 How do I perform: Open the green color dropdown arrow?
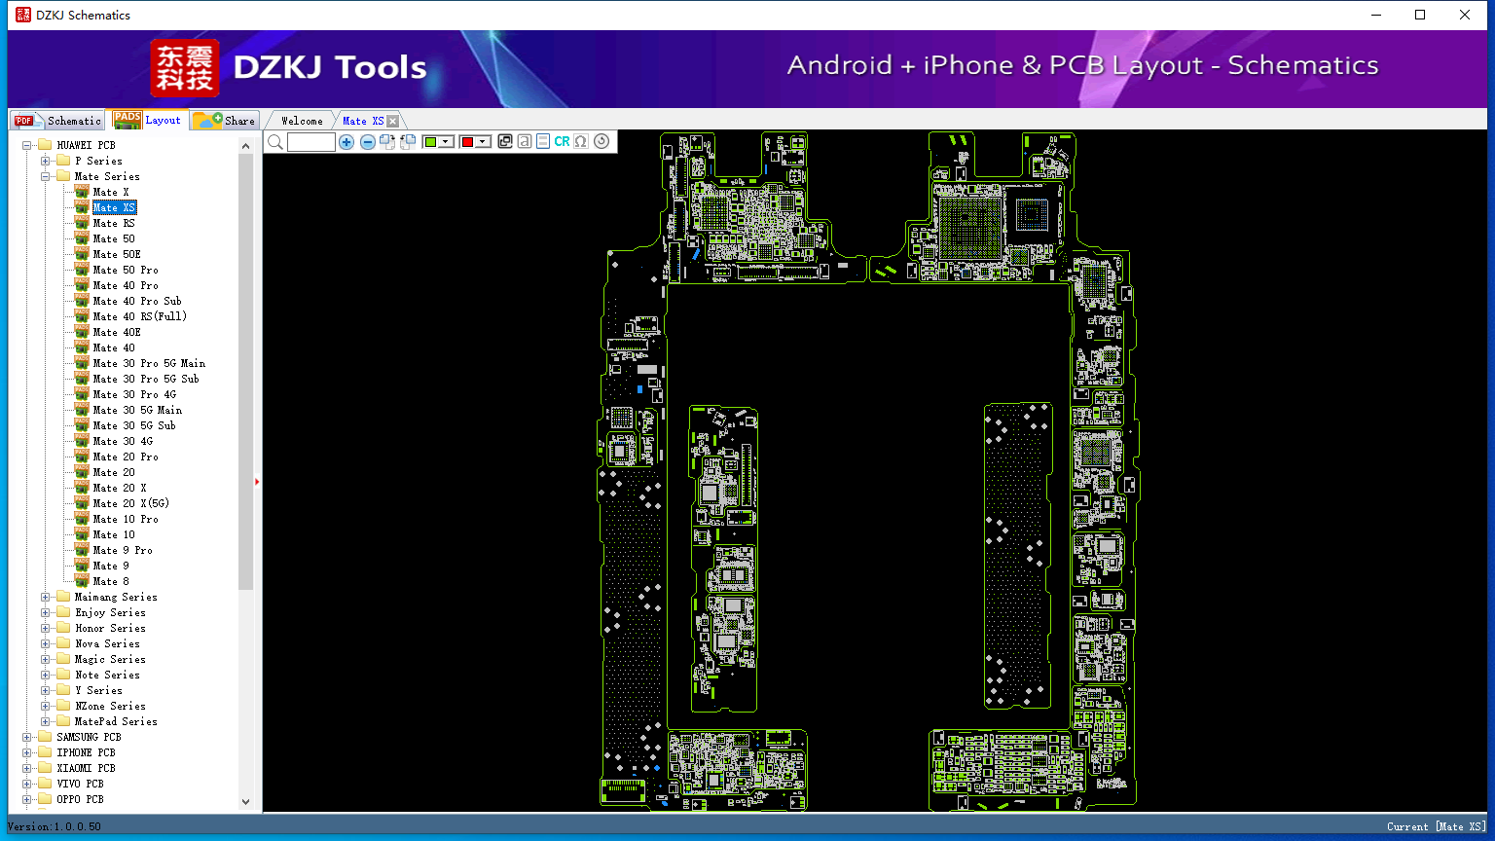click(x=446, y=142)
